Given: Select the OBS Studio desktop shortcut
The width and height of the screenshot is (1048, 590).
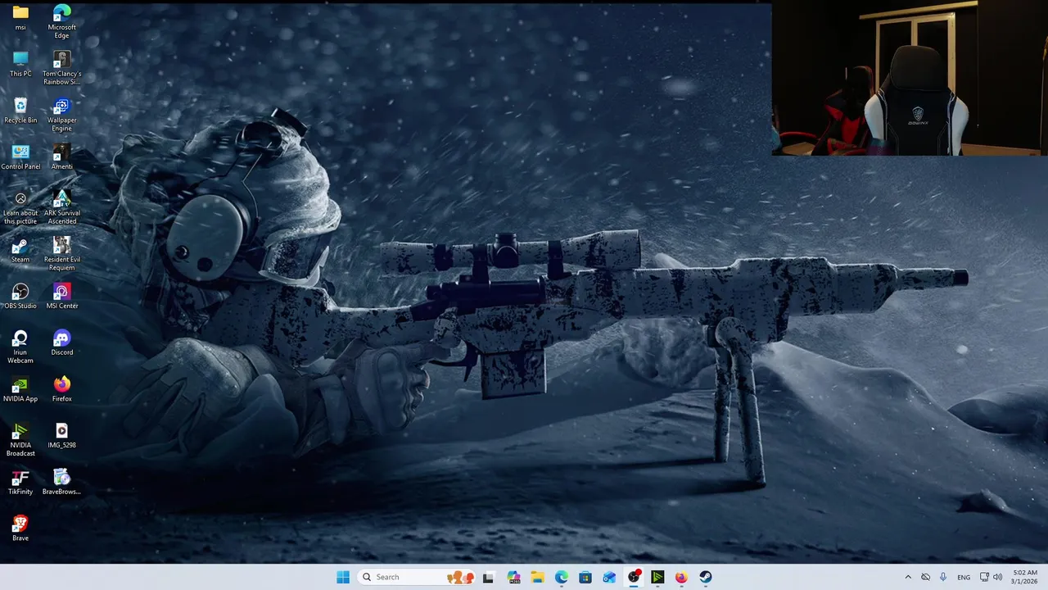Looking at the screenshot, I should tap(20, 297).
